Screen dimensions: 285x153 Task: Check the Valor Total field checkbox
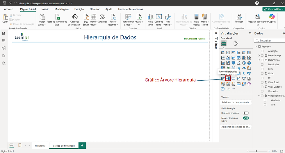click(x=262, y=82)
